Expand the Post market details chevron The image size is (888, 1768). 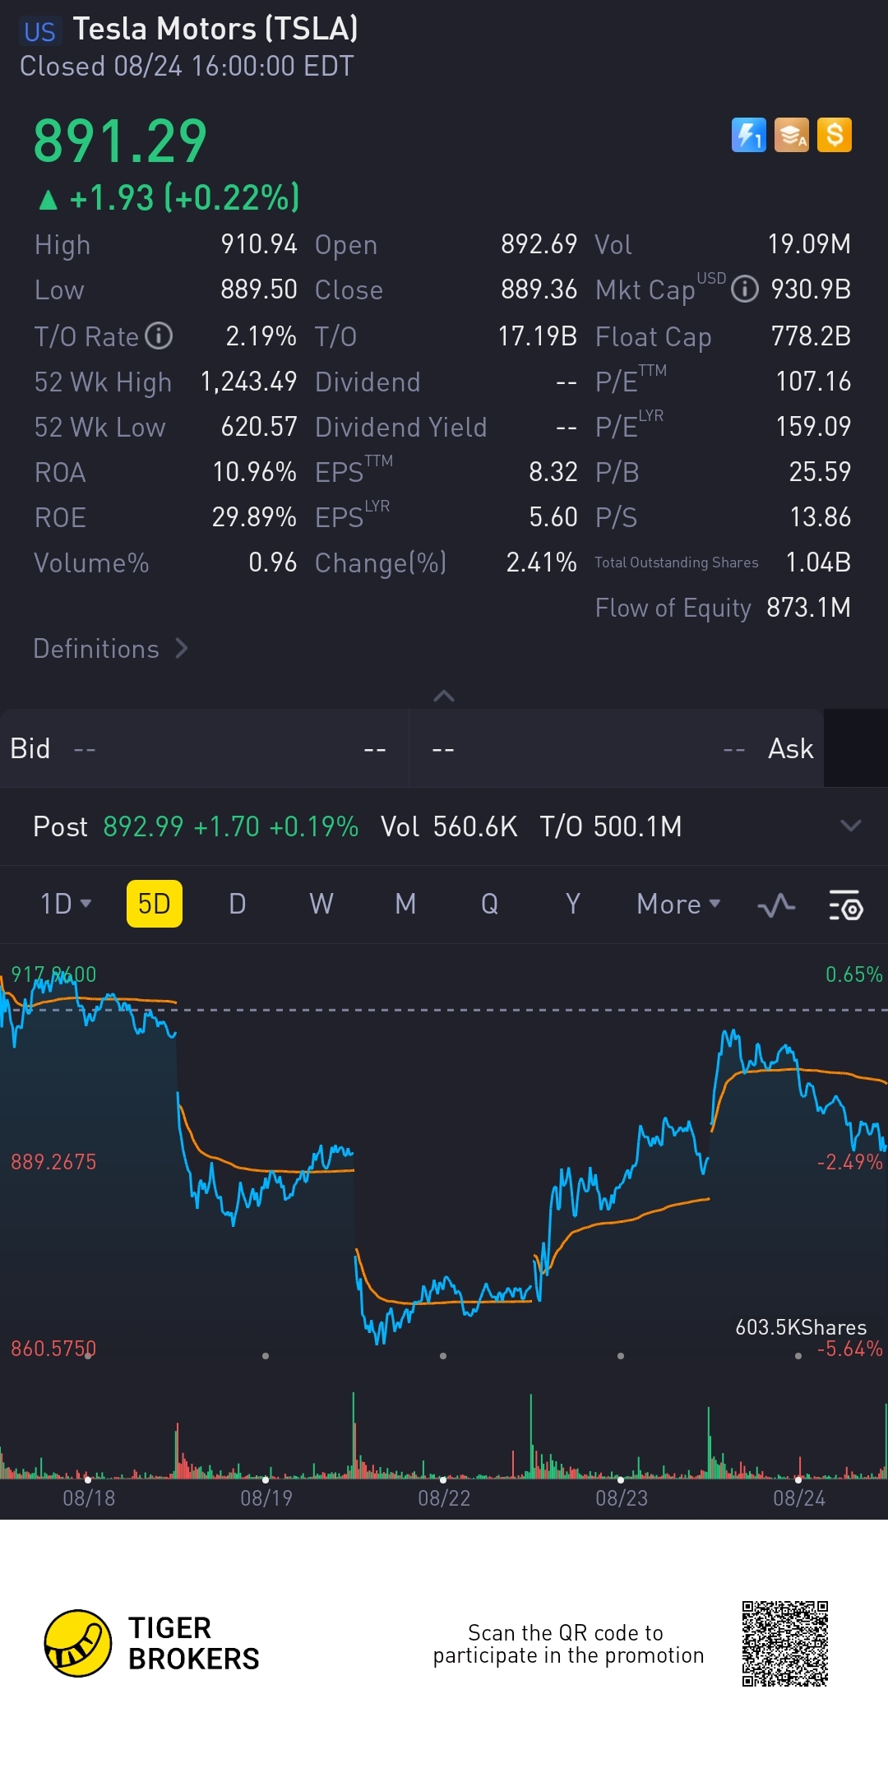pos(851,826)
